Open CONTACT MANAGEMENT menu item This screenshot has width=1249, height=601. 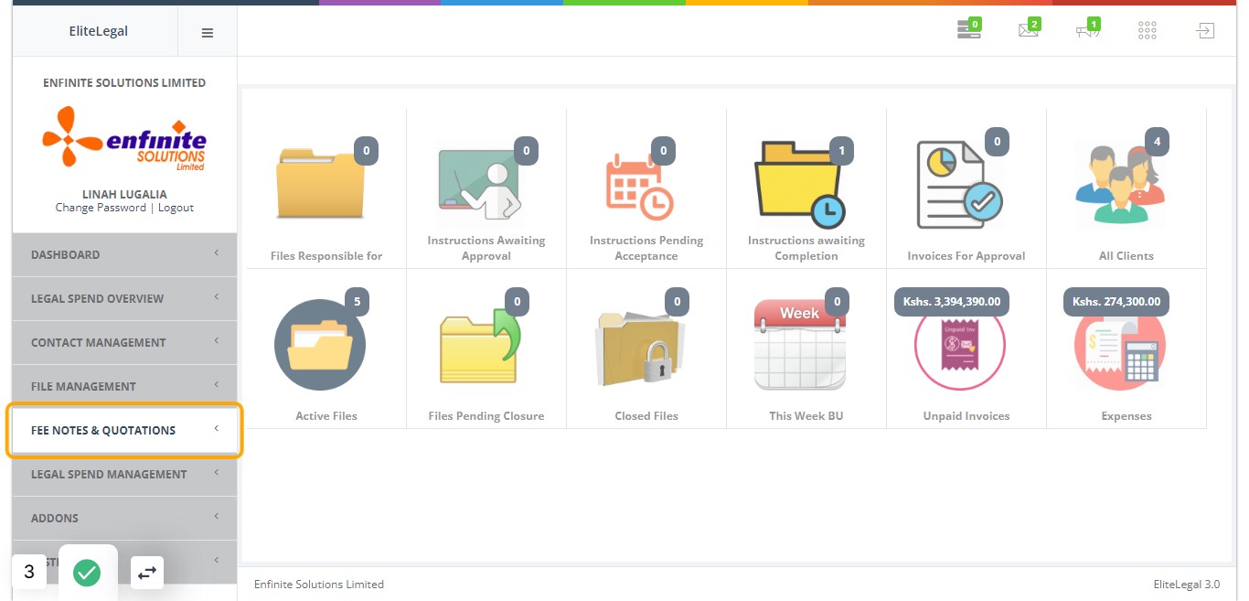click(x=124, y=342)
